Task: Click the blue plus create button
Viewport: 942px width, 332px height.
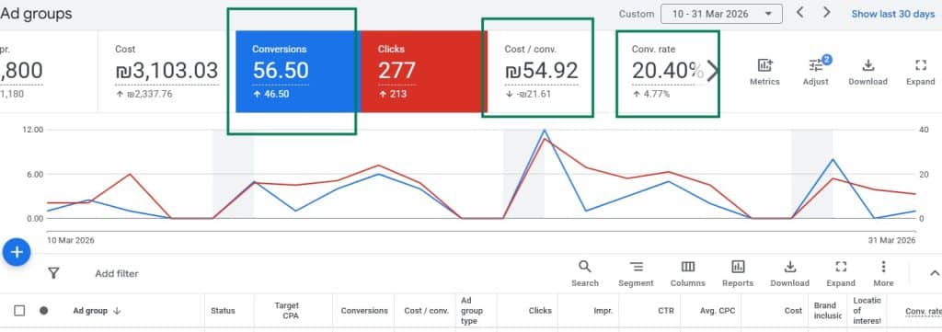Action: [17, 252]
